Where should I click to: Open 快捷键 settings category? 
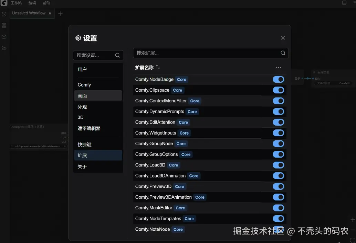coord(98,144)
